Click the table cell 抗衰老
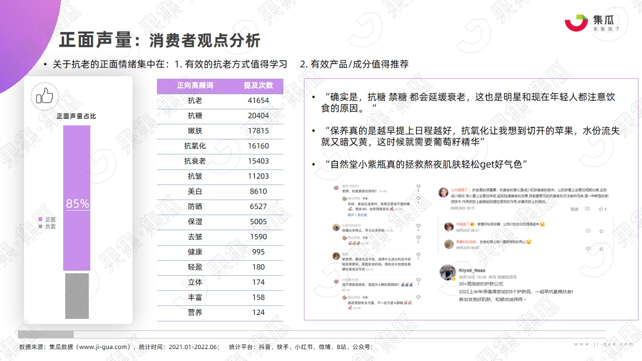Image resolution: width=642 pixels, height=361 pixels. pyautogui.click(x=195, y=161)
